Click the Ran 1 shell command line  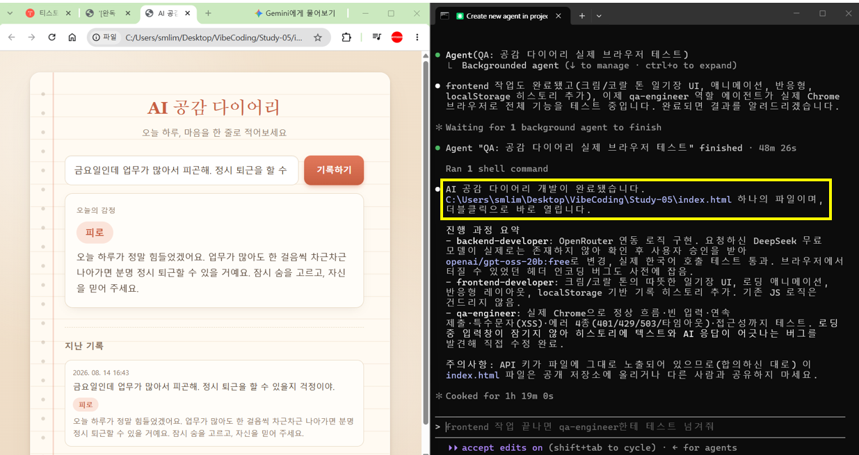(497, 168)
